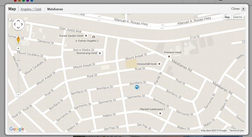Zoom in with the plus button

click(x=18, y=48)
